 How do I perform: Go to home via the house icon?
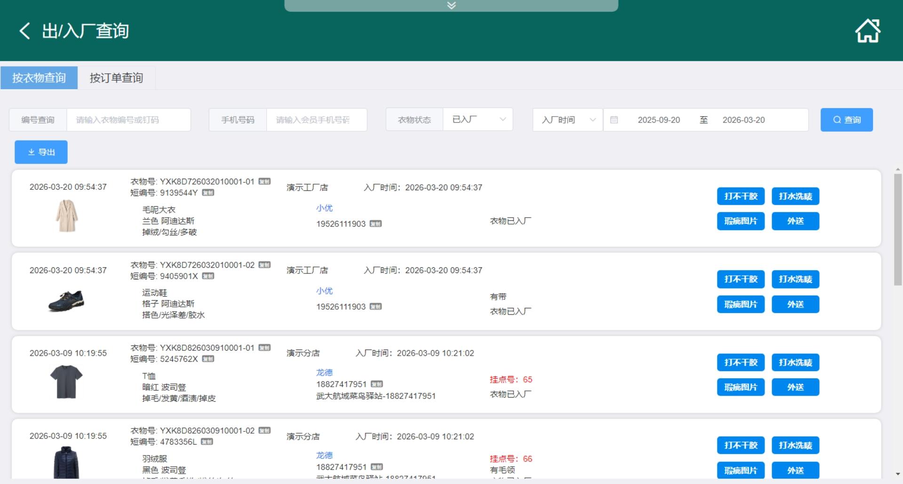click(867, 31)
